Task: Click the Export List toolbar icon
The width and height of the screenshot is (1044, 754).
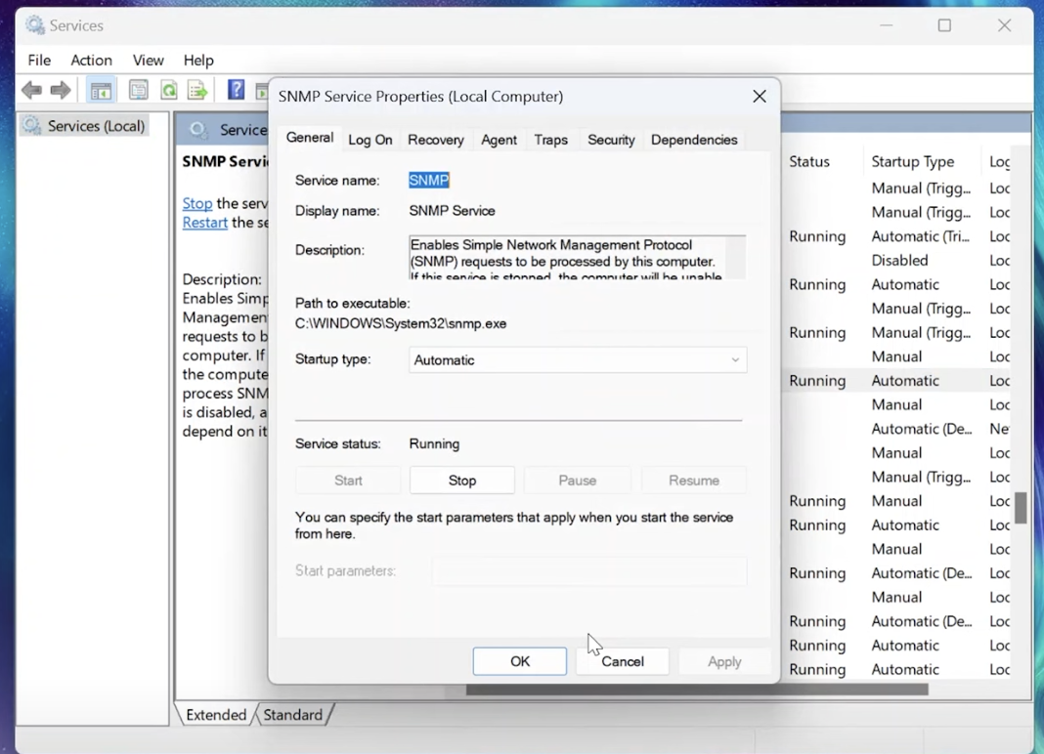Action: tap(197, 90)
